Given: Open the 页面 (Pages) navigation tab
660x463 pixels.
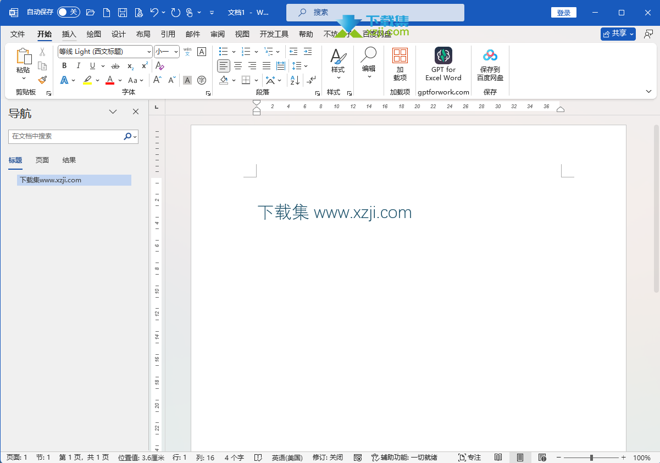Looking at the screenshot, I should [x=42, y=160].
